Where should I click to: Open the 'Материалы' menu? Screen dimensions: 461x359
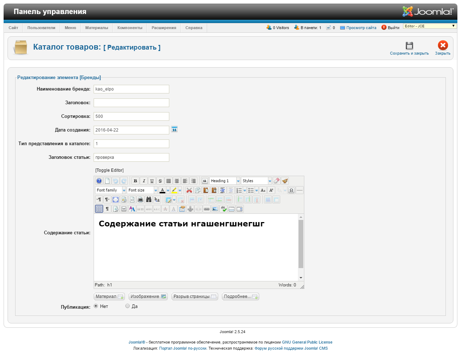[x=97, y=28]
